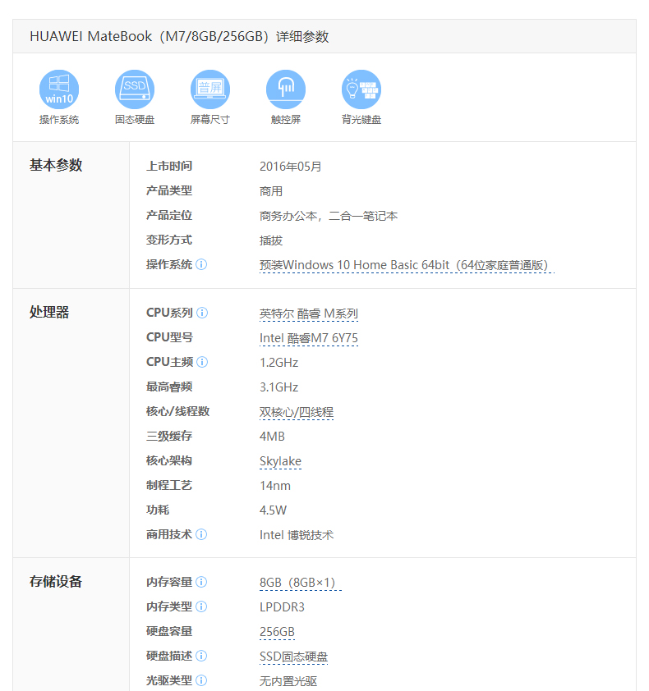Image resolution: width=649 pixels, height=691 pixels.
Task: Click the 产品类型 label
Action: pyautogui.click(x=169, y=191)
